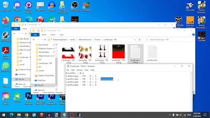Image resolution: width=210 pixels, height=118 pixels.
Task: Expand the ribbon in Landscape - FN explorer
Action: pos(190,35)
